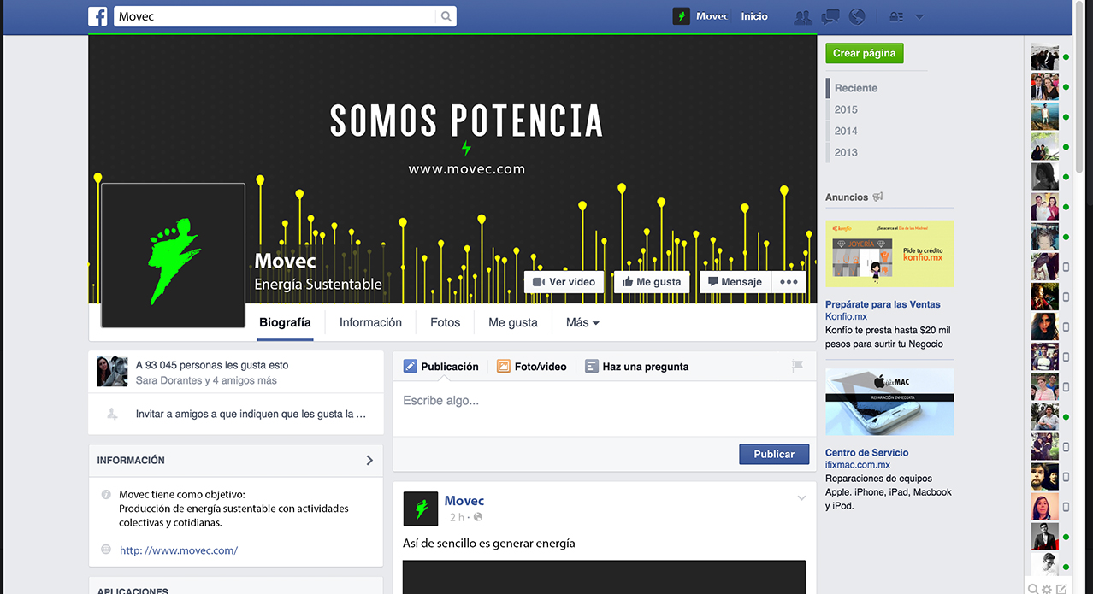
Task: Click the flag icon in the post composer
Action: [797, 366]
